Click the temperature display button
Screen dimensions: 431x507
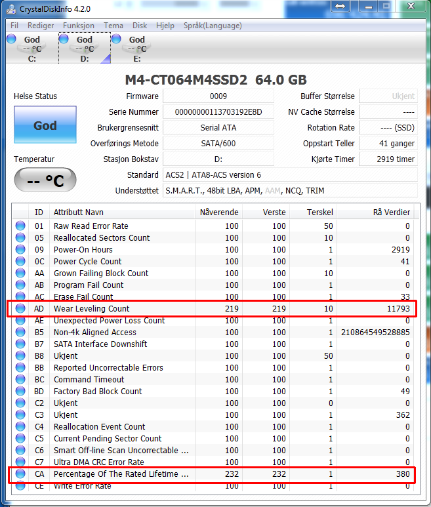point(45,180)
